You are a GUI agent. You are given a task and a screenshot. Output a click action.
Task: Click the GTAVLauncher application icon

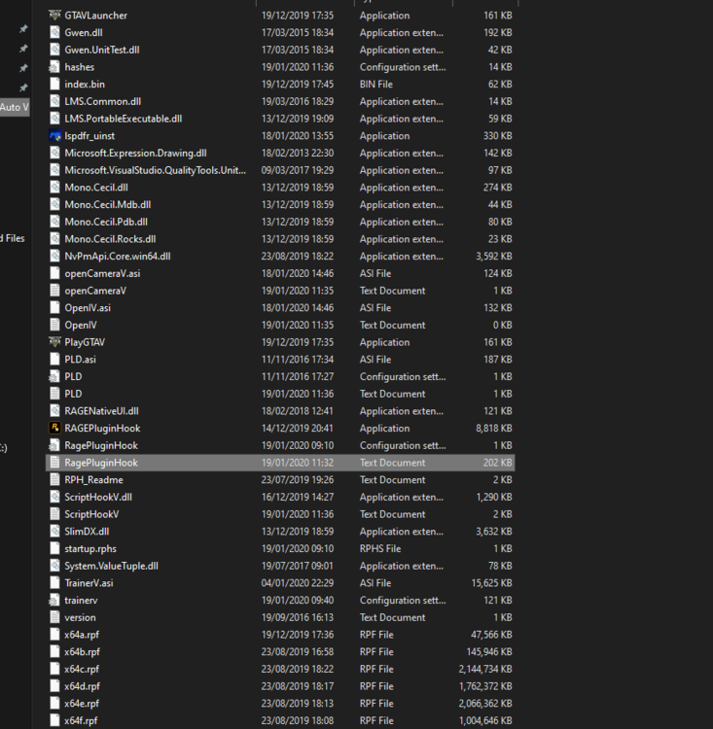pyautogui.click(x=54, y=16)
